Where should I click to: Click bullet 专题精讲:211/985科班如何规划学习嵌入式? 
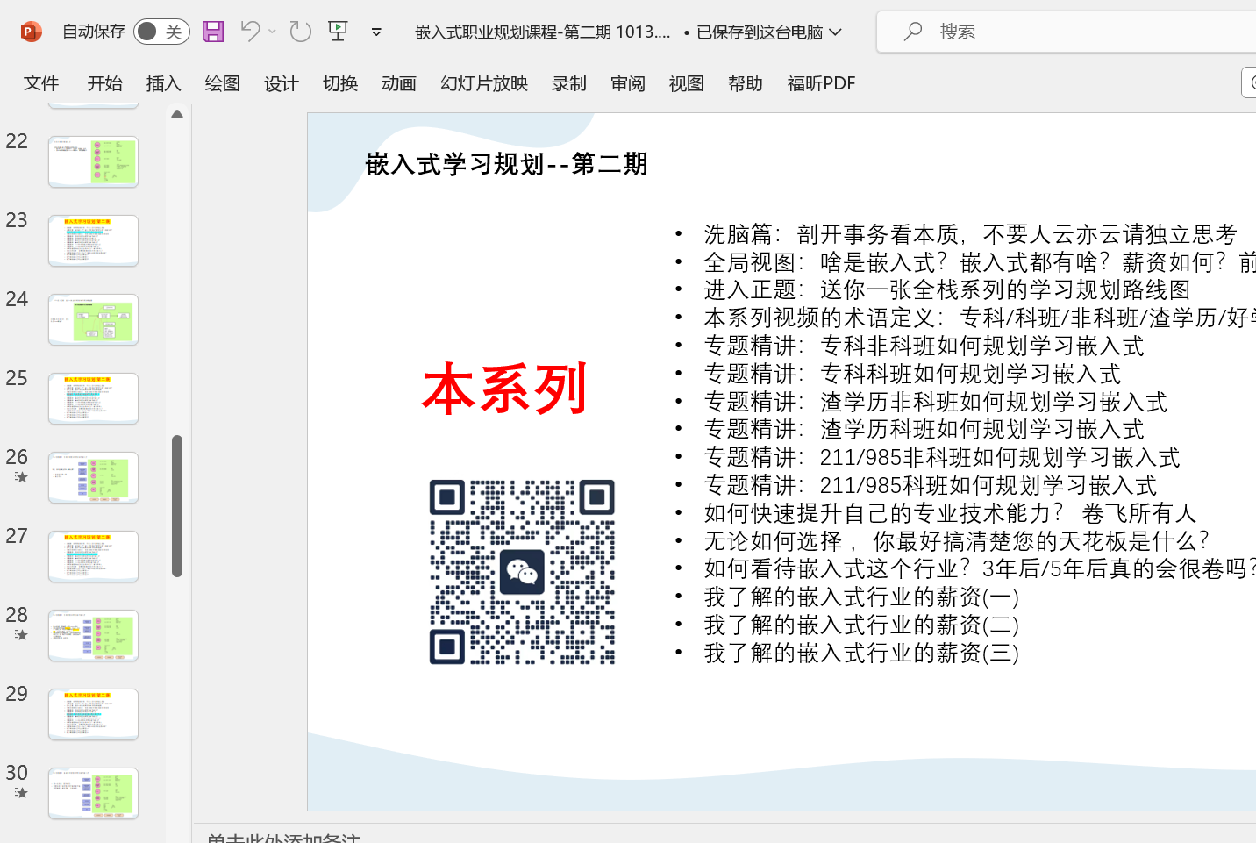coord(930,485)
